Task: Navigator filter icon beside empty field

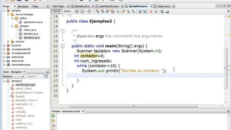Action: [x=46, y=76]
